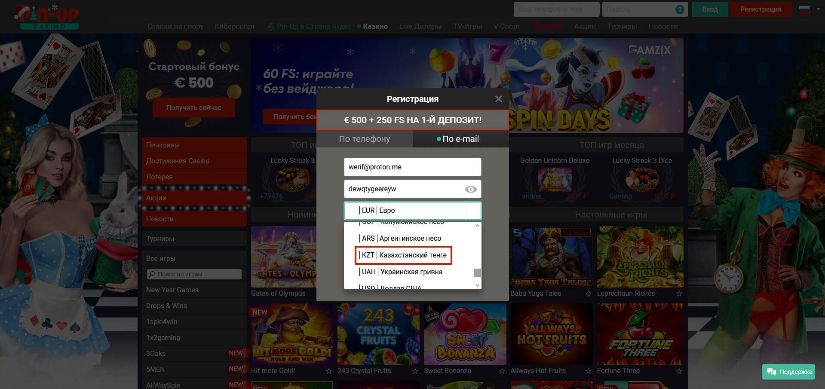Screen dimensions: 825x389
Task: Open the Казино menu item
Action: (x=372, y=26)
